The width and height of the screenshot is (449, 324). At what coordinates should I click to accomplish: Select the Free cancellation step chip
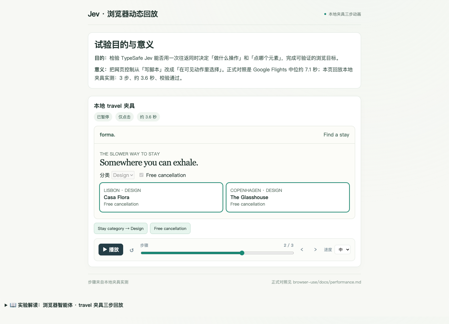(x=170, y=228)
